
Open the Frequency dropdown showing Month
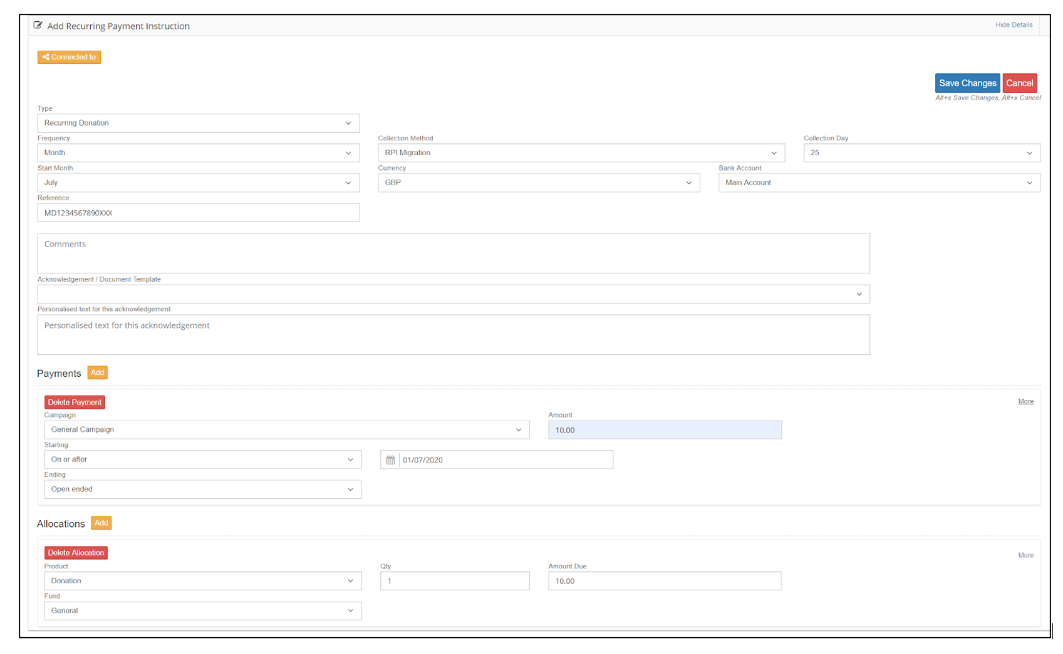pos(199,153)
